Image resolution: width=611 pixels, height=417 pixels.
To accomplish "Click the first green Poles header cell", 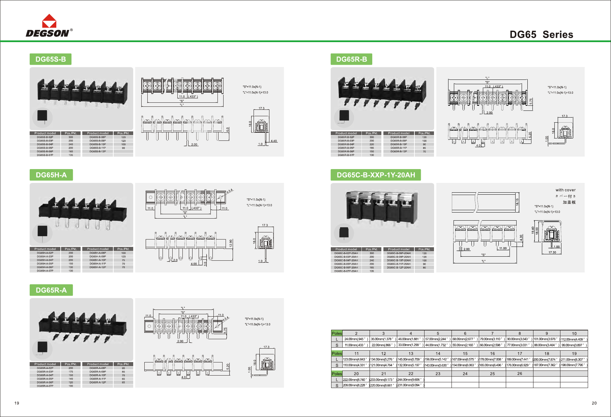I will (337, 333).
